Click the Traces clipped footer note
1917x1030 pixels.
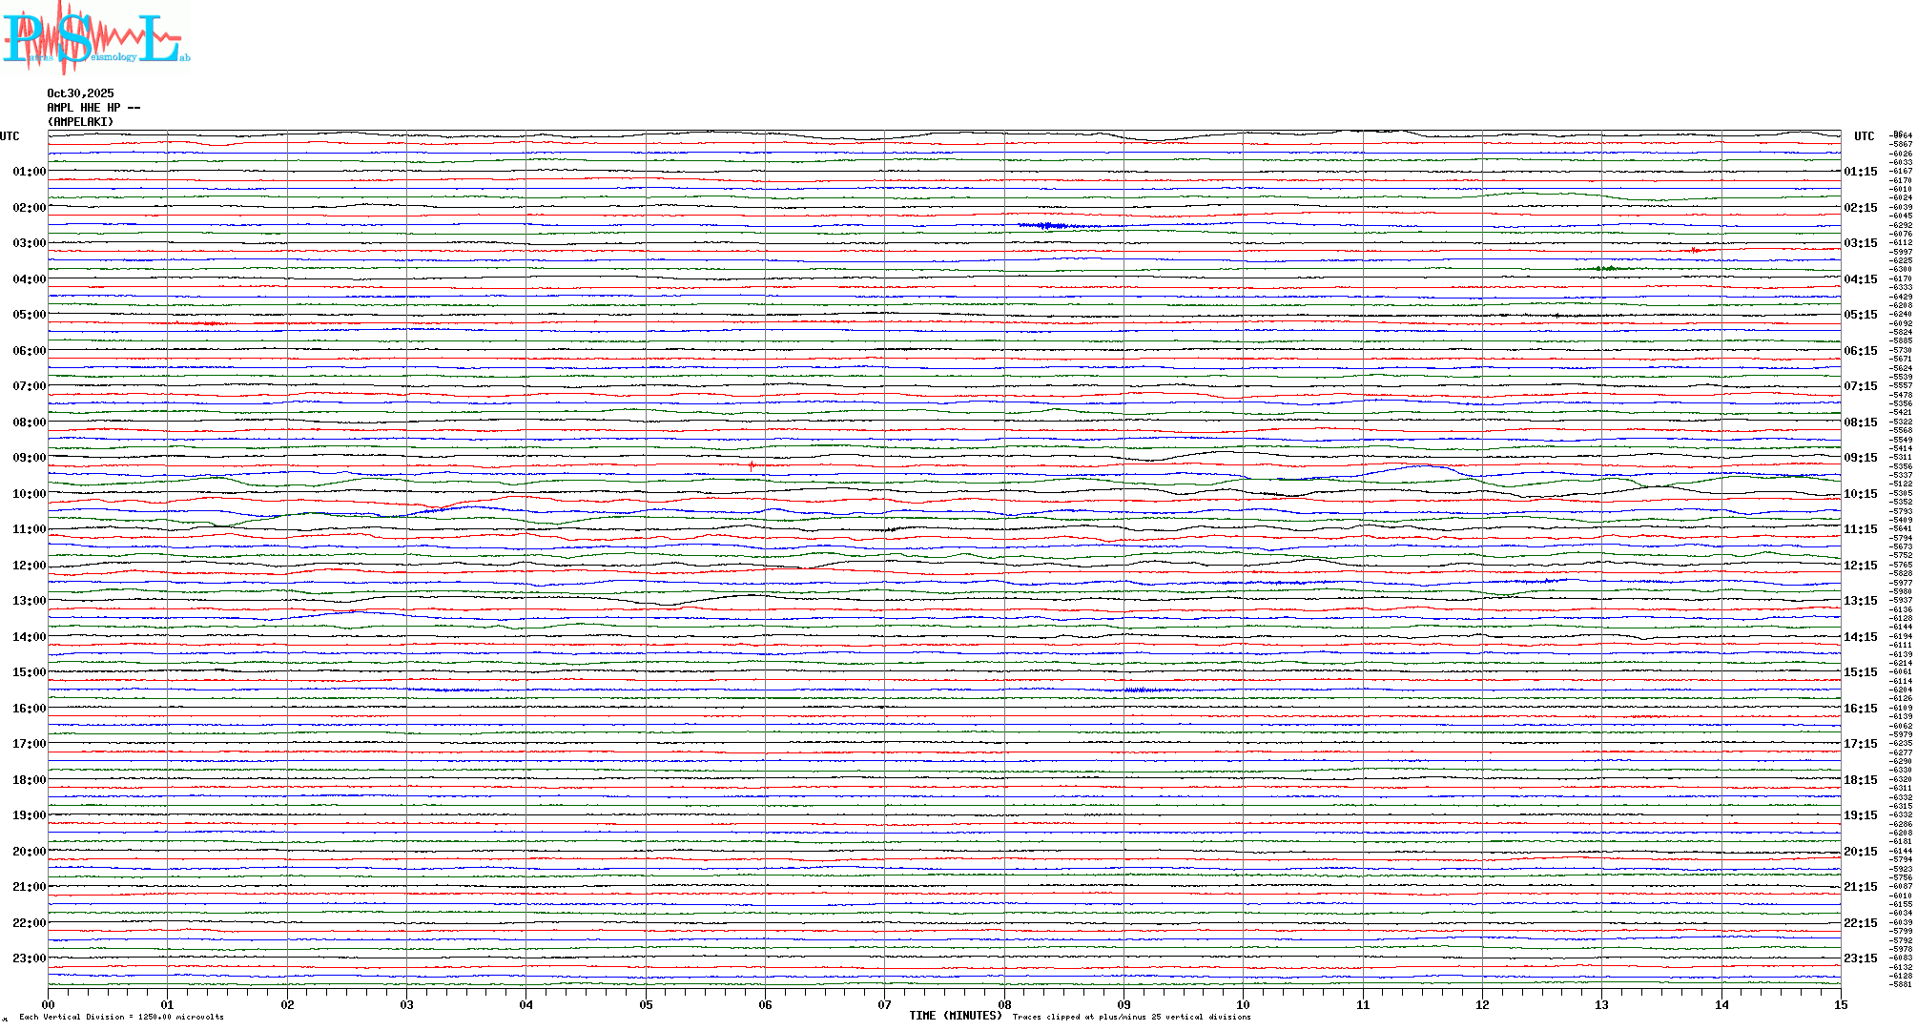pyautogui.click(x=1131, y=1017)
